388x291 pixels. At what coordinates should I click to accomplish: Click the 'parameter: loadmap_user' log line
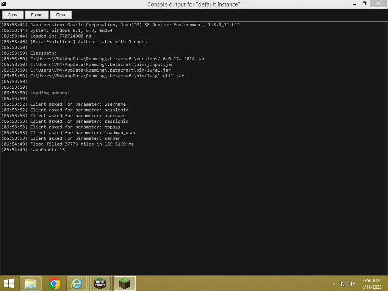coord(69,133)
